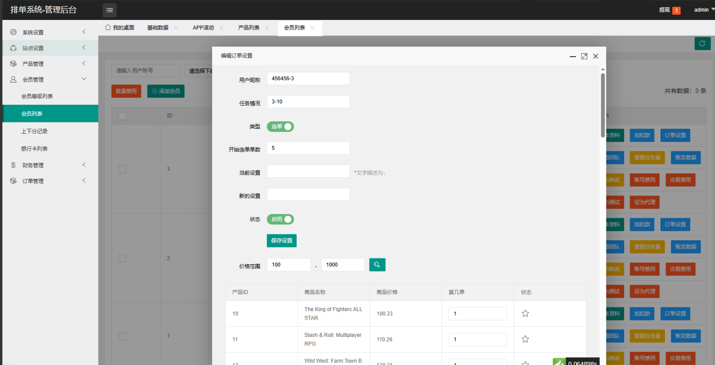Image resolution: width=715 pixels, height=365 pixels.
Task: Close the 基础数据 tab
Action: [176, 28]
